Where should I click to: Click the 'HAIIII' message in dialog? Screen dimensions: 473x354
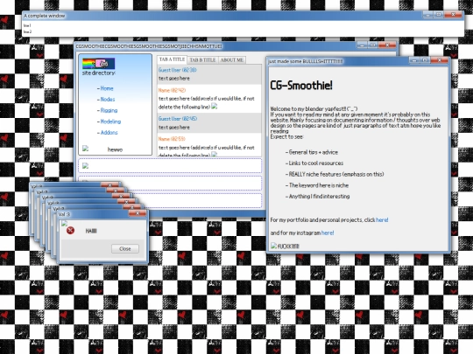point(91,231)
